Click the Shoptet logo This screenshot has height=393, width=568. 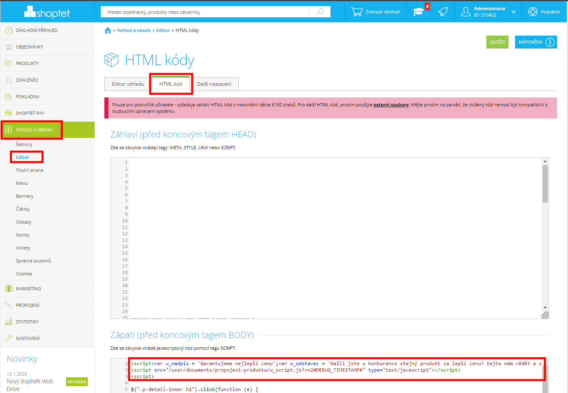[47, 12]
